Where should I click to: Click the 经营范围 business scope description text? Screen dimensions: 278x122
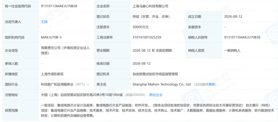pyautogui.click(x=158, y=110)
